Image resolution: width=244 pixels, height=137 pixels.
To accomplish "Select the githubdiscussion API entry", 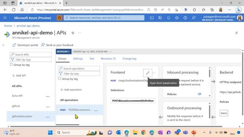I will point(22,116).
